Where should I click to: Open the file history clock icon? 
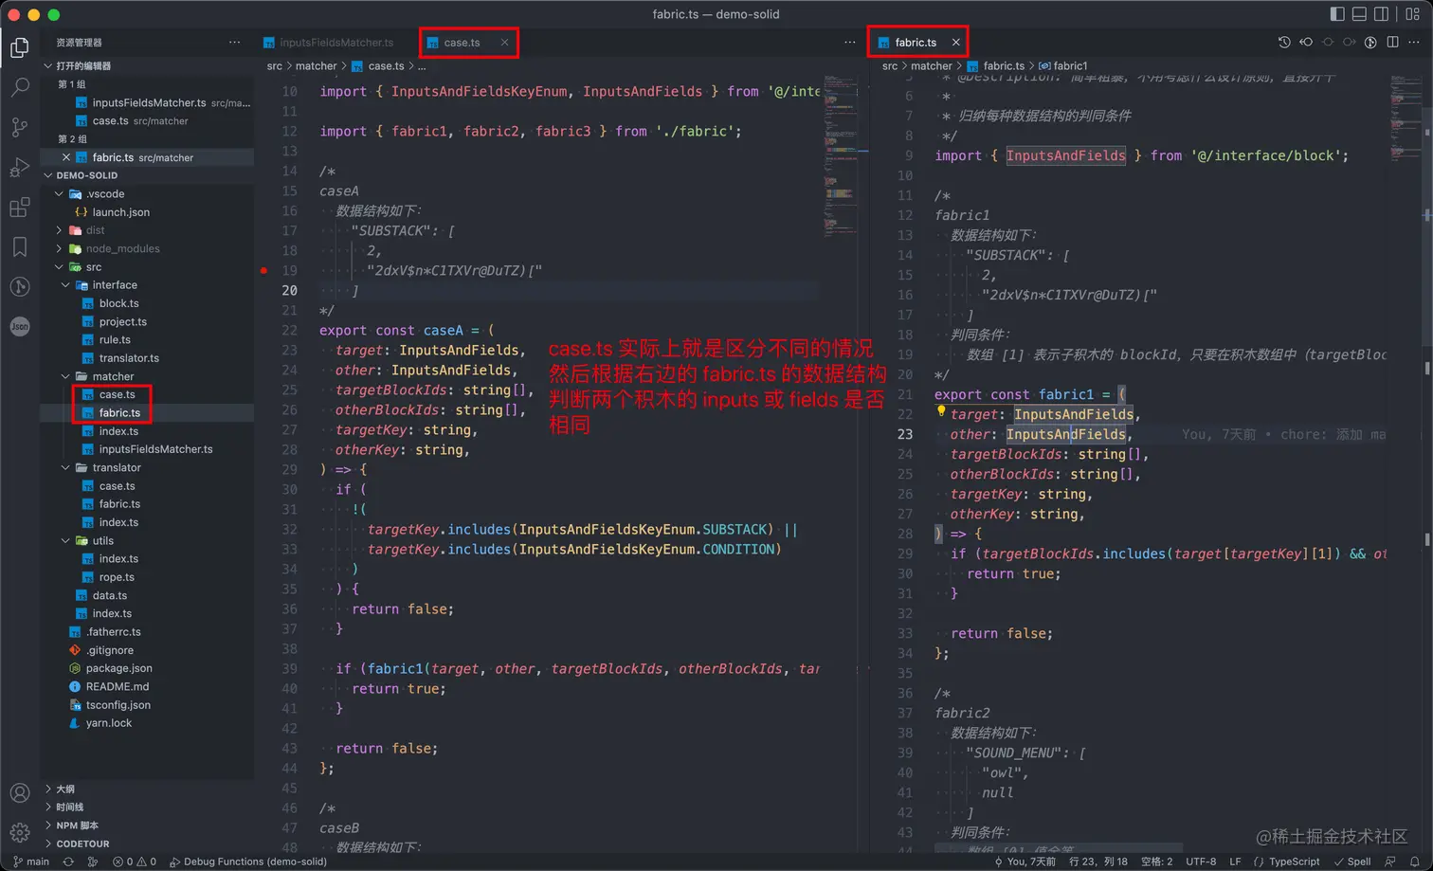[1284, 42]
